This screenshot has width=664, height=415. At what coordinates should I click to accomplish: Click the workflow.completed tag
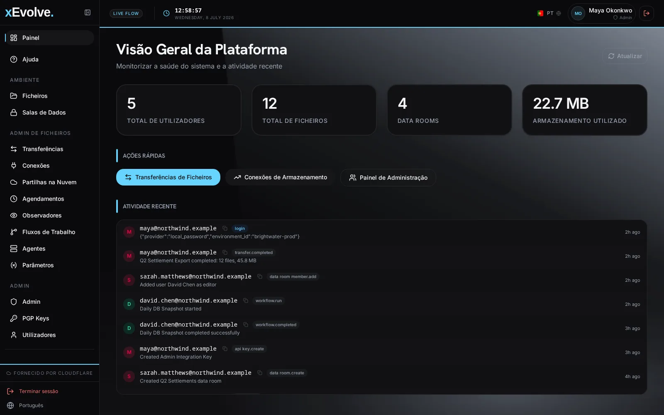(x=276, y=325)
